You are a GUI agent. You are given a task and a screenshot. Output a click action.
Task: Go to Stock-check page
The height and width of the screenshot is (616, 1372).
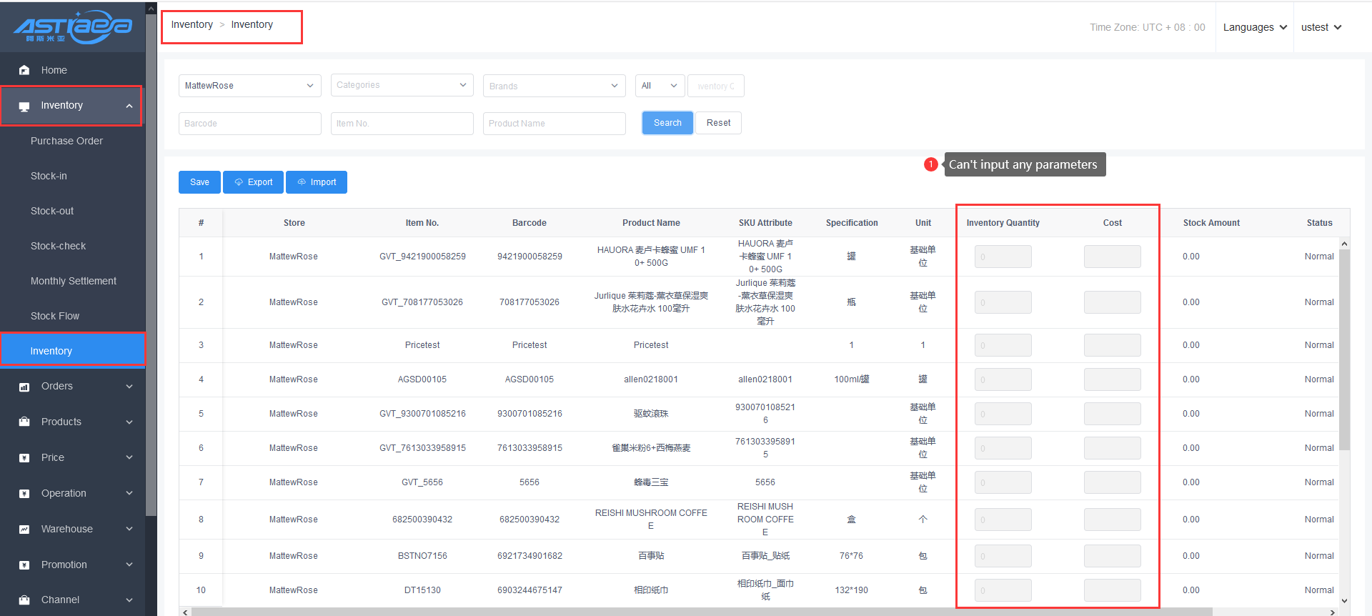(58, 246)
